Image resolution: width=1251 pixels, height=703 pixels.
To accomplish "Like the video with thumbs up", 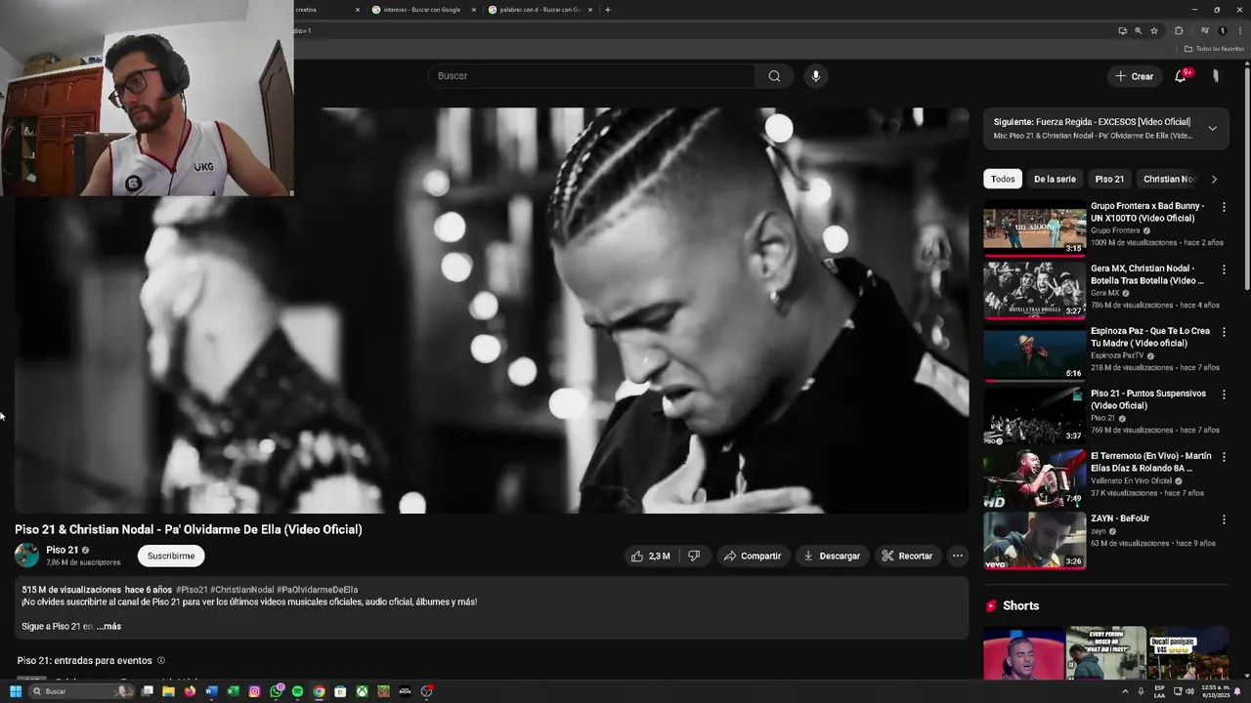I will 650,556.
